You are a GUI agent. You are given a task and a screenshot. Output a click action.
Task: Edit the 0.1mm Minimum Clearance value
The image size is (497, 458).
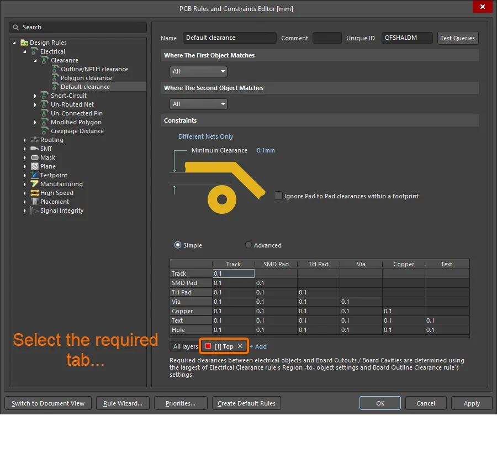click(266, 150)
